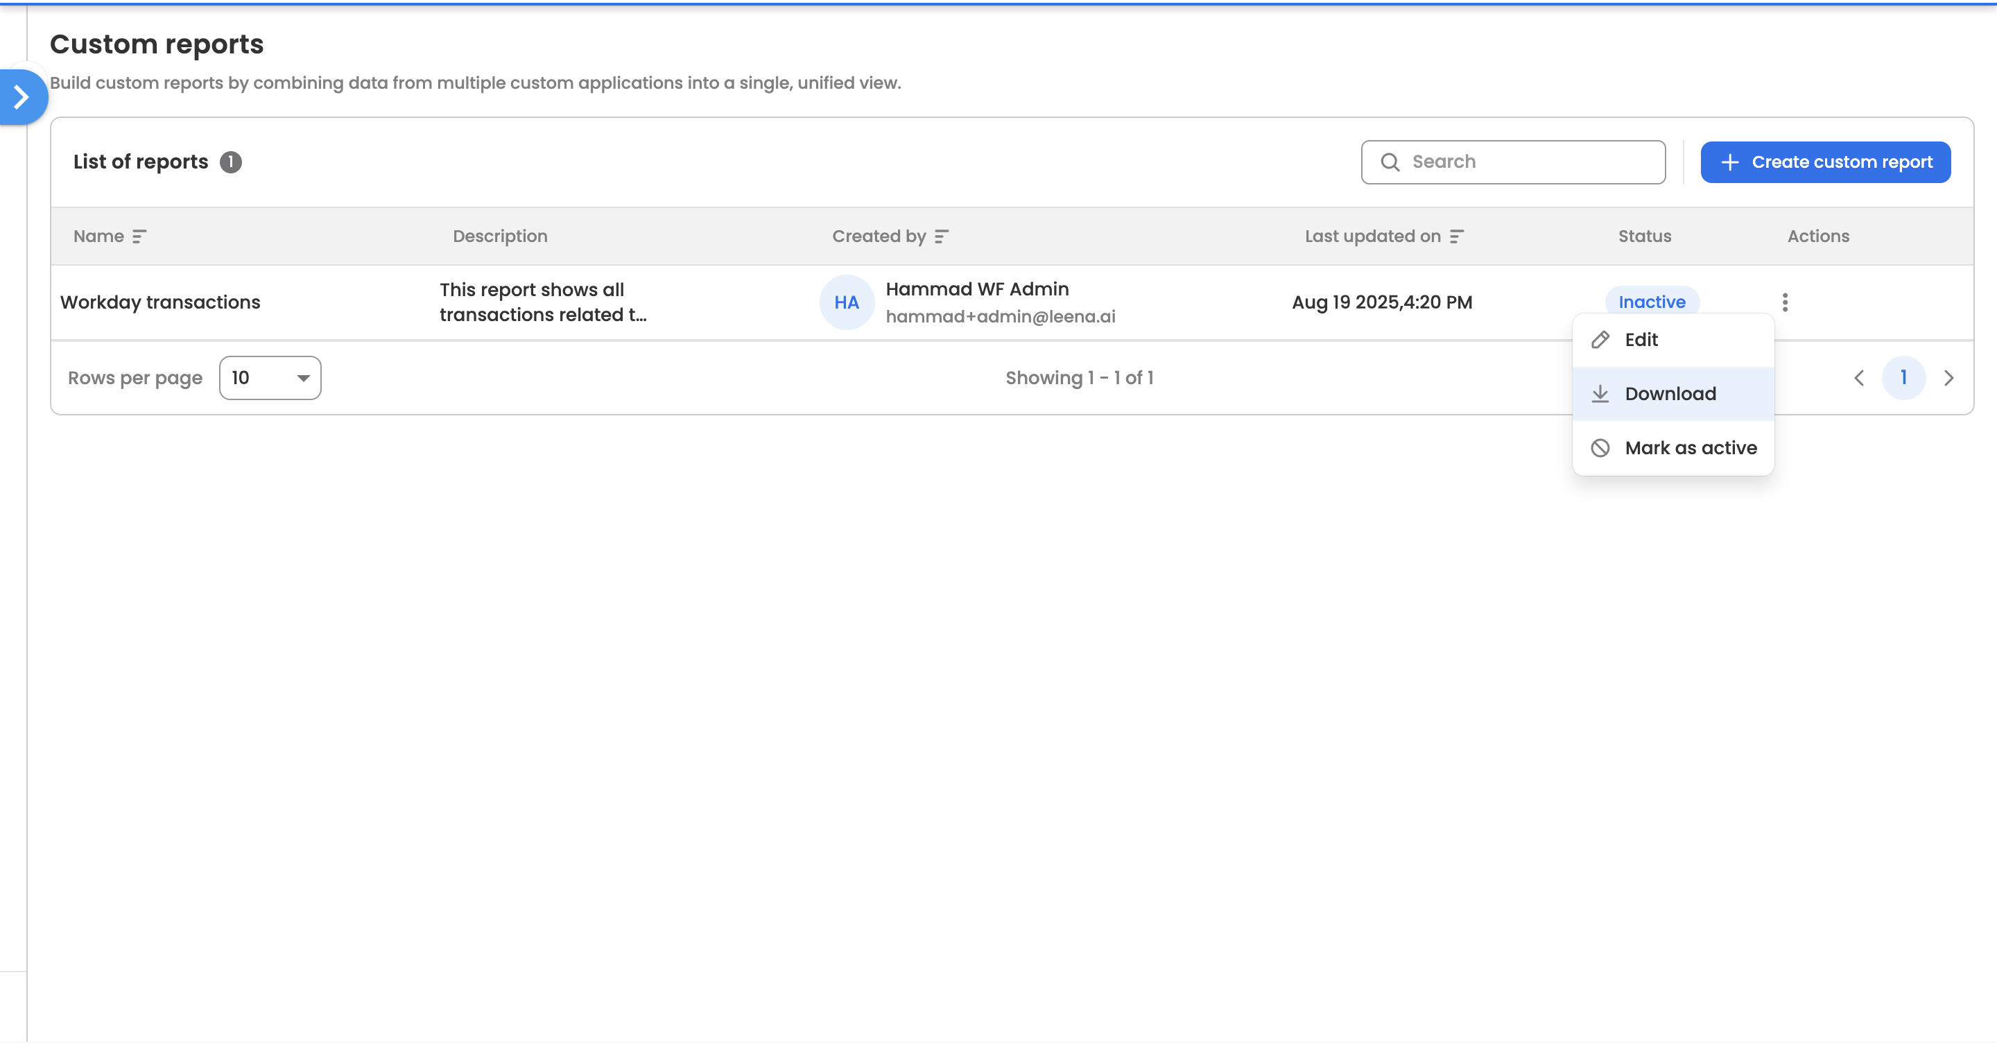Click the download arrow icon in menu
Screen dimensions: 1997x1043
point(1600,394)
